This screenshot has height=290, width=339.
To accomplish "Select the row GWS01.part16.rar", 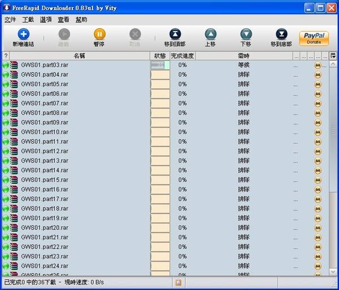I will (x=166, y=190).
